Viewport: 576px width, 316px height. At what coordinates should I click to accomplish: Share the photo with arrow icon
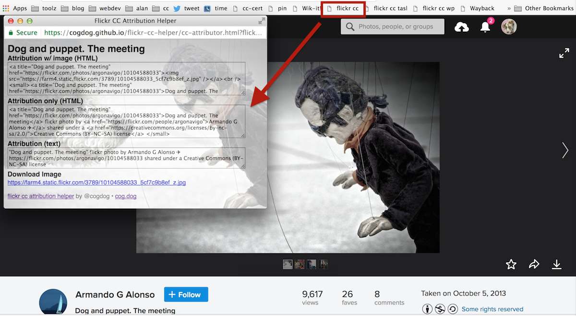tap(534, 264)
